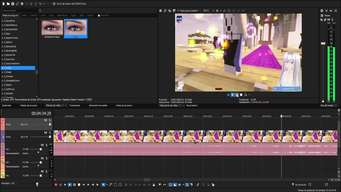Select the normal edit tool arrow

(103, 185)
